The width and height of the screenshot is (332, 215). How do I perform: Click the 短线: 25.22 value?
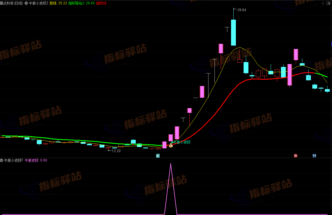(x=58, y=3)
